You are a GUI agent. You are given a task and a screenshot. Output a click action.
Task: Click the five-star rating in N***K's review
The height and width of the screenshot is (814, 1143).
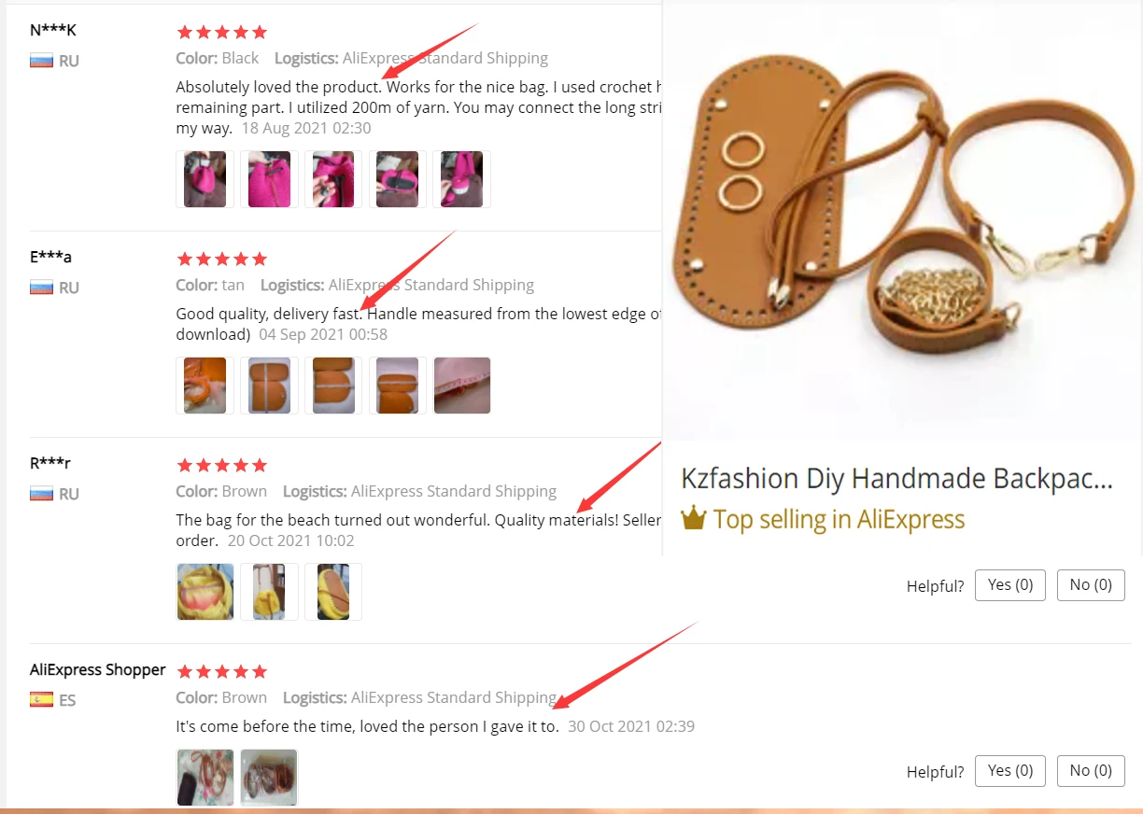(x=222, y=32)
